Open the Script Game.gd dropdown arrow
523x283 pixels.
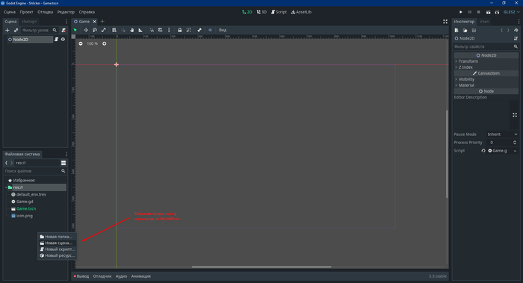515,151
